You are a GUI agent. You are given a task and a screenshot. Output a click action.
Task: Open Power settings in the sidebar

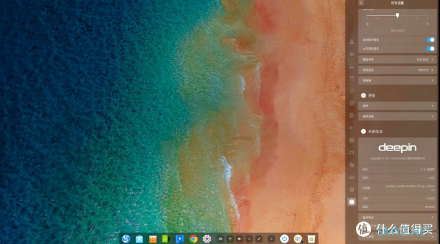click(x=351, y=152)
